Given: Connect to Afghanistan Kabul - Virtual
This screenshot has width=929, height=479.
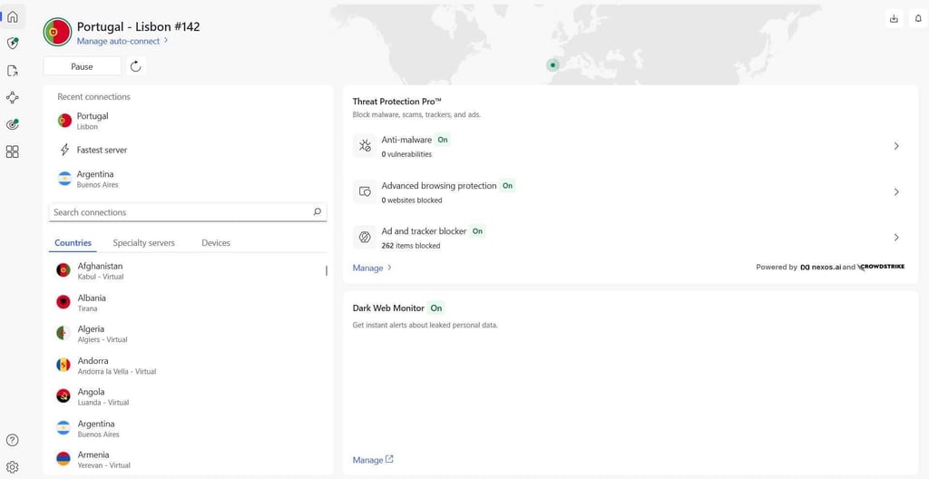Looking at the screenshot, I should tap(188, 271).
